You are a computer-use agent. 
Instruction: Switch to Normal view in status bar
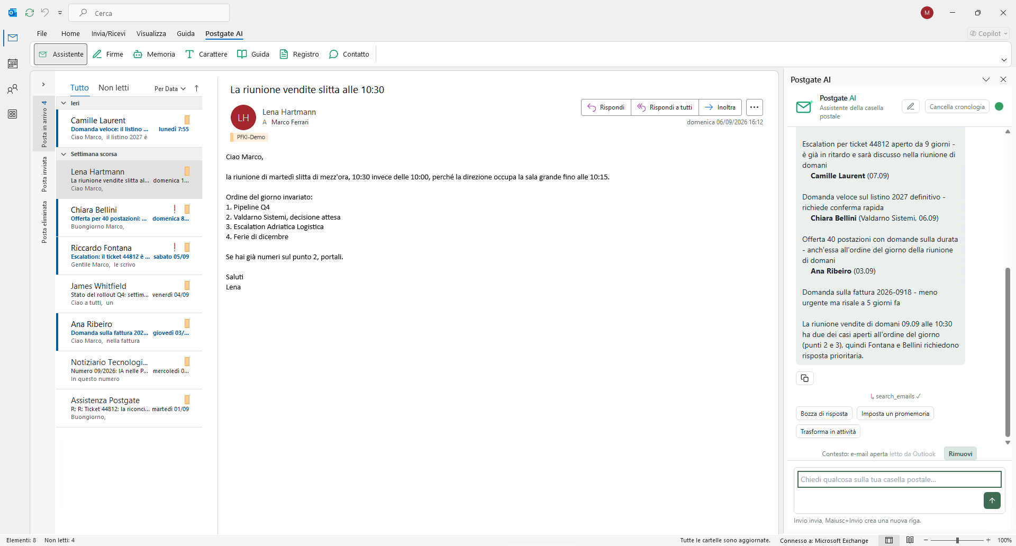tap(889, 540)
